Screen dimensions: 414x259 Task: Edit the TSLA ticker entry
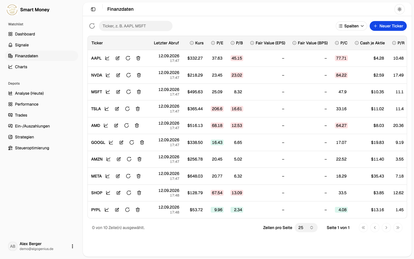[117, 109]
